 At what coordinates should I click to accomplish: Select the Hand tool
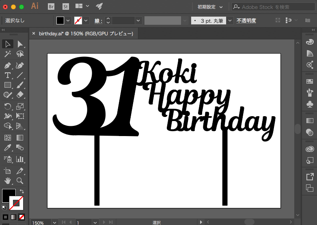[x=8, y=181]
